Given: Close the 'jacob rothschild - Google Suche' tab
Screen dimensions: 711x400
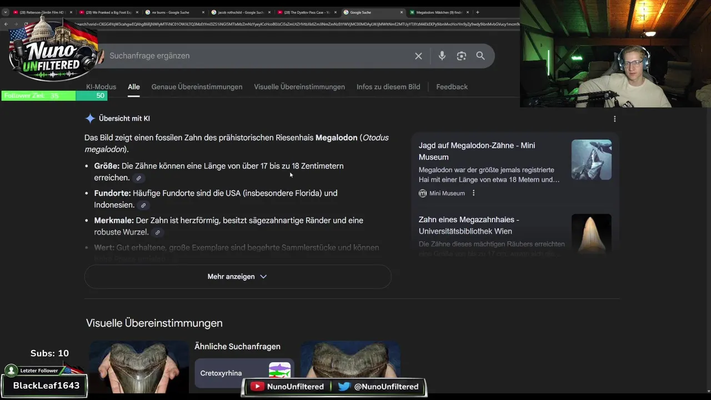Looking at the screenshot, I should (269, 12).
